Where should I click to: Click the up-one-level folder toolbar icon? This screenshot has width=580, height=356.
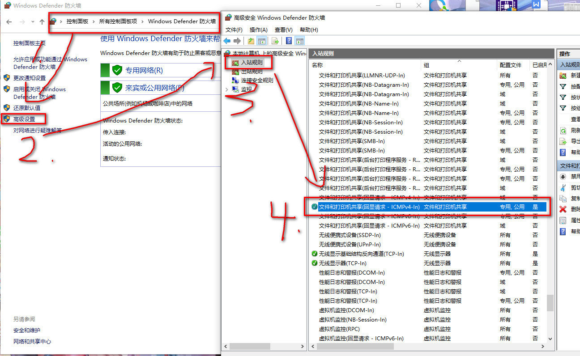[251, 41]
